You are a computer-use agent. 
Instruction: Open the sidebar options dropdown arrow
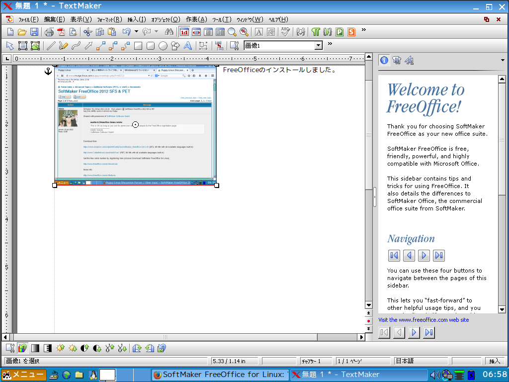(503, 60)
